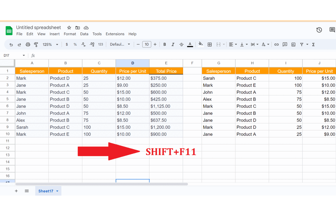Open the Extensions menu

point(115,34)
